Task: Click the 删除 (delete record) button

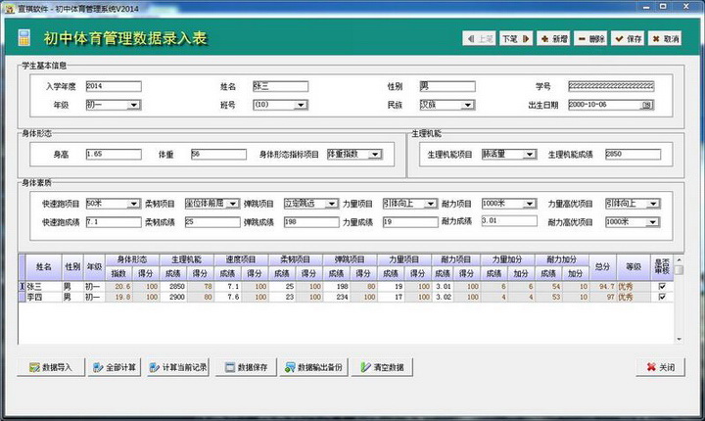Action: click(x=590, y=39)
